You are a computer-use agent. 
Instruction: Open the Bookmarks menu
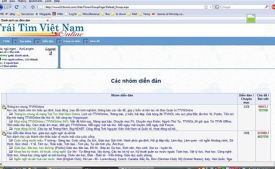35,1
